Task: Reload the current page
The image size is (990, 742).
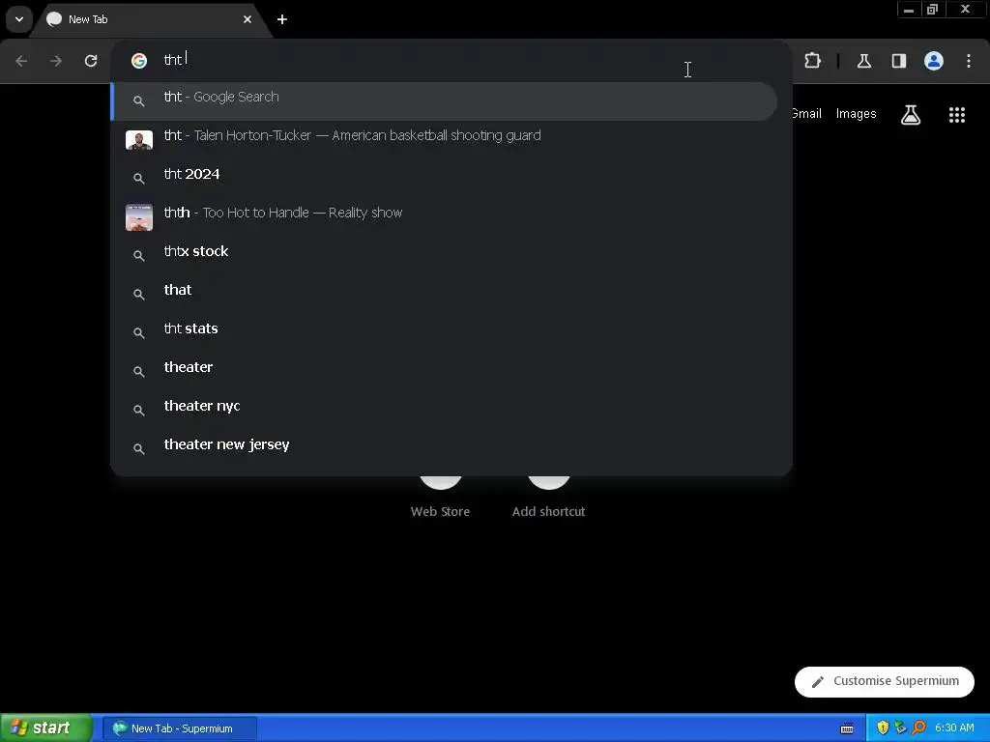Action: tap(91, 61)
